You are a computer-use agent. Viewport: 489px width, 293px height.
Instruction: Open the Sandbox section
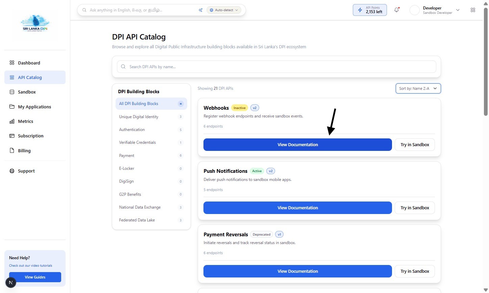point(35,92)
